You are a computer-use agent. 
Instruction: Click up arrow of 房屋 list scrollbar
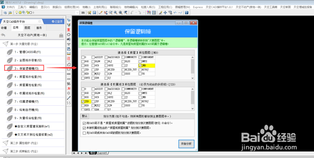tap(193, 57)
